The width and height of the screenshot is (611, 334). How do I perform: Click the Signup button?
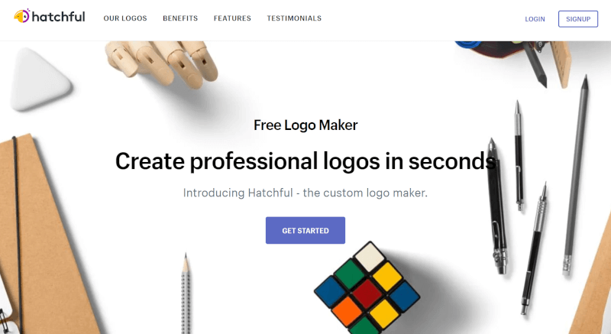click(578, 19)
